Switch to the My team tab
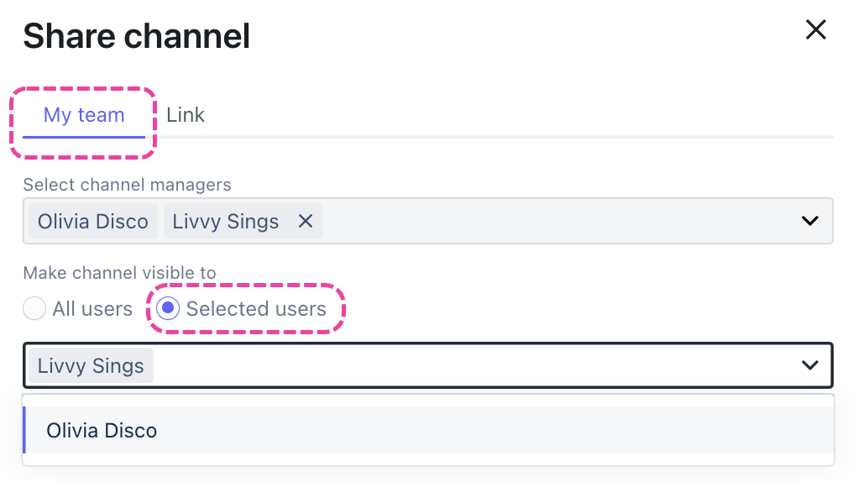This screenshot has height=482, width=858. coord(84,115)
